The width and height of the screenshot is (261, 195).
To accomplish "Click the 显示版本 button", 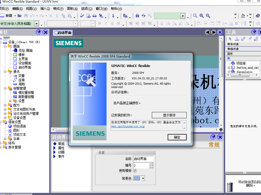I will pos(169,115).
